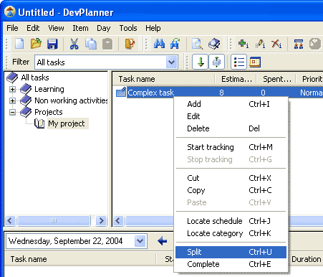
Task: Click the Estima... column header
Action: 236,79
